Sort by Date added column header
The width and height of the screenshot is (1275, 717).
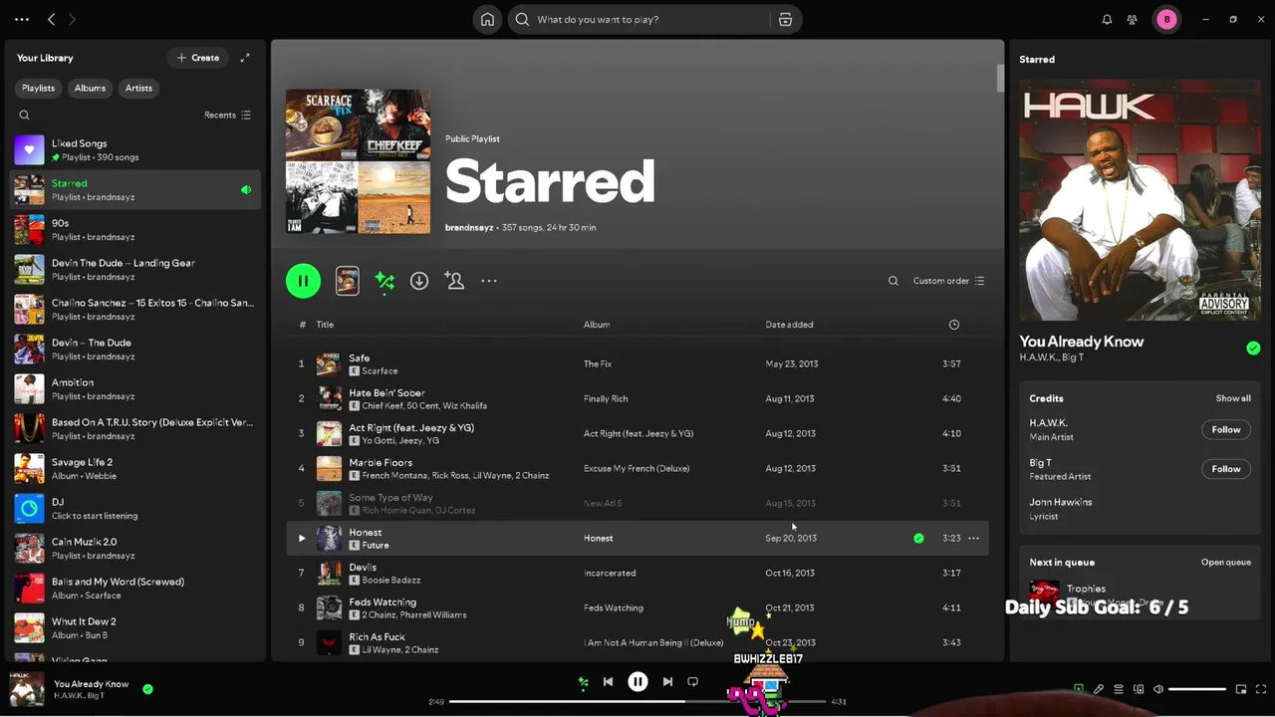click(x=789, y=325)
